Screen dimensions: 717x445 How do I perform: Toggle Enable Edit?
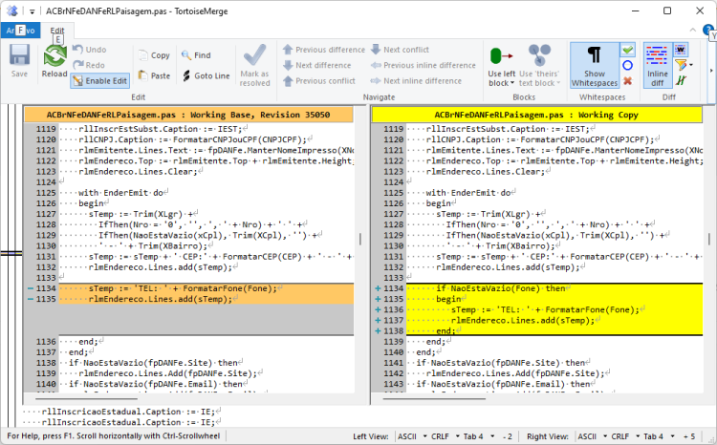(100, 80)
